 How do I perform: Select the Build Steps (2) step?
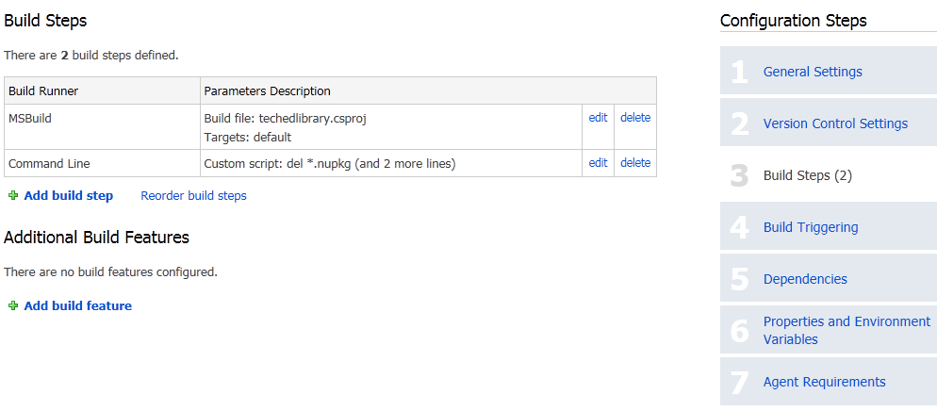(x=807, y=175)
